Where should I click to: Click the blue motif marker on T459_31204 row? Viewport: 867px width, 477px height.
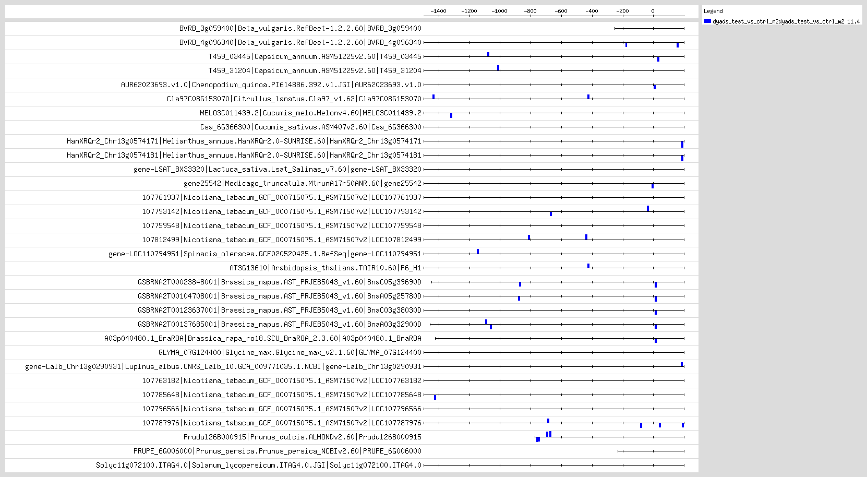click(x=498, y=68)
